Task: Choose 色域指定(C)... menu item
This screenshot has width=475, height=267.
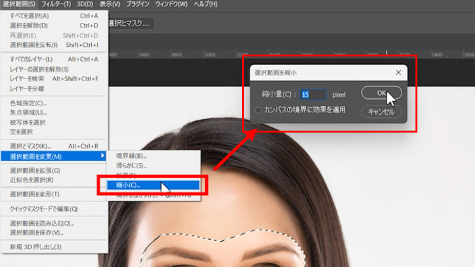Action: click(28, 103)
